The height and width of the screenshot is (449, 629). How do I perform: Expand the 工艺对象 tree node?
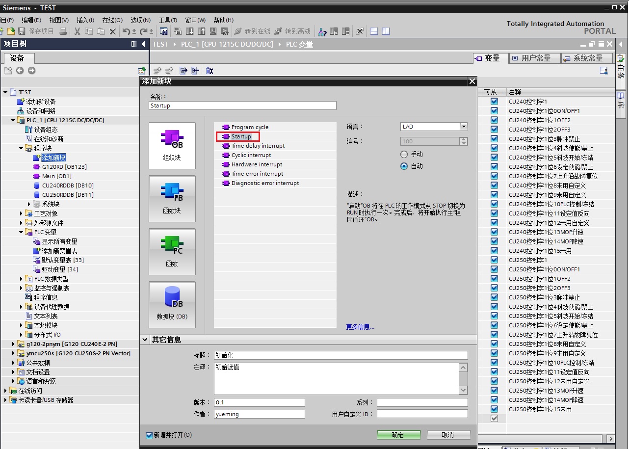point(21,213)
